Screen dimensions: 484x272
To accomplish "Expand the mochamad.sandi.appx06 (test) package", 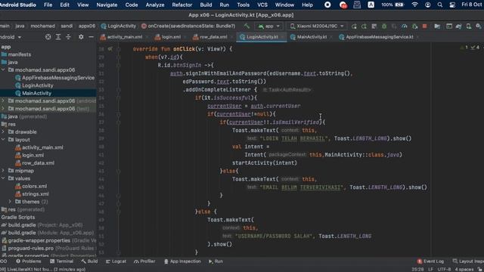I will click(3, 109).
